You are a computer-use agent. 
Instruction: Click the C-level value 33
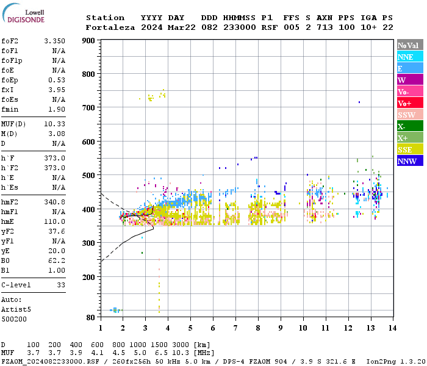pos(61,285)
